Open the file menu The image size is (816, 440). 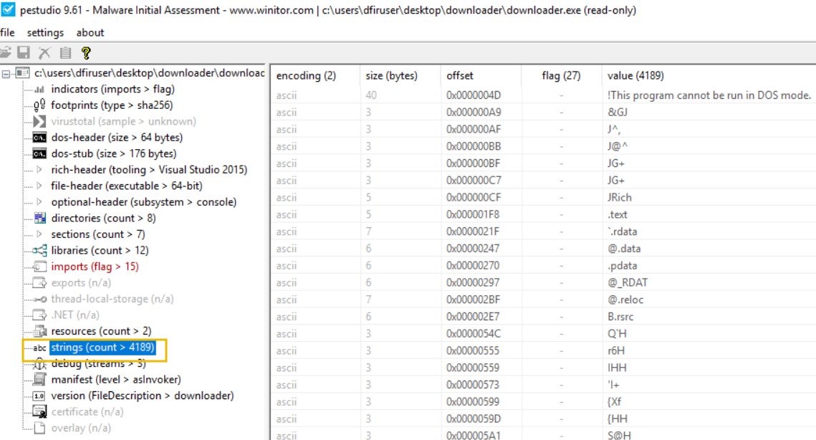coord(7,32)
